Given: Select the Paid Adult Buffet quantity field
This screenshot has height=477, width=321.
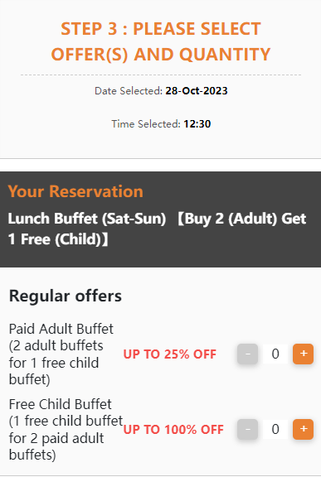Looking at the screenshot, I should 275,354.
